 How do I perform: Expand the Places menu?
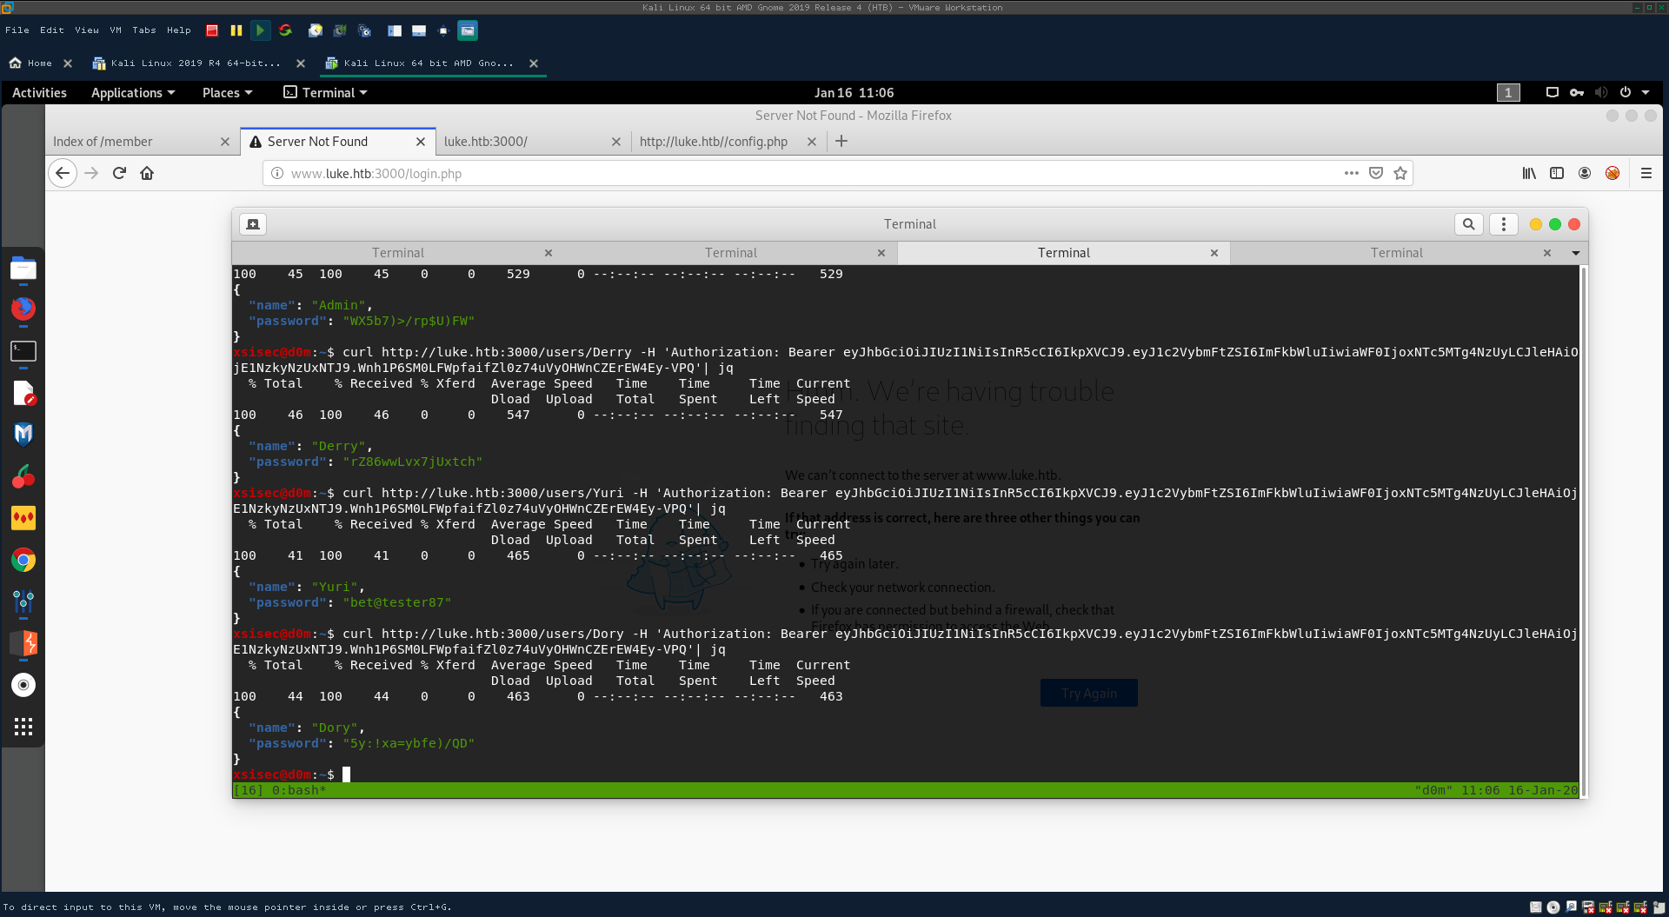(228, 93)
